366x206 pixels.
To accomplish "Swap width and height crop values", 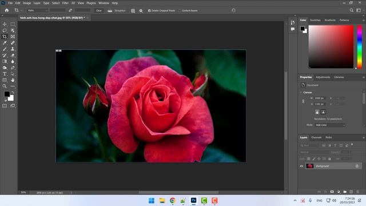I will click(x=70, y=10).
